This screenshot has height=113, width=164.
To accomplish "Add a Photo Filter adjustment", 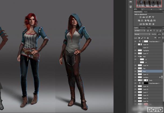I will [x=148, y=21].
